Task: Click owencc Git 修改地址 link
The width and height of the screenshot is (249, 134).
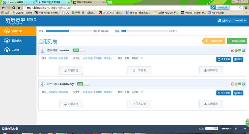Action: [108, 58]
